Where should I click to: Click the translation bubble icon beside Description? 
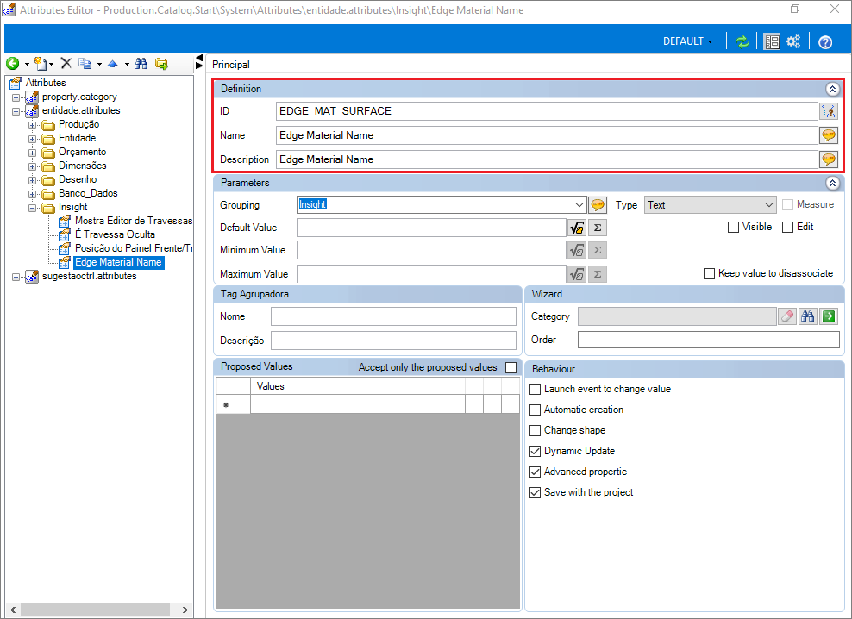point(829,159)
